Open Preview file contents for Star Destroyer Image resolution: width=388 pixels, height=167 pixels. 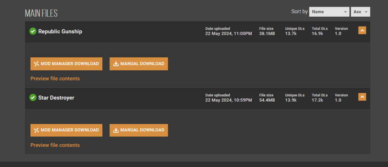pos(55,145)
